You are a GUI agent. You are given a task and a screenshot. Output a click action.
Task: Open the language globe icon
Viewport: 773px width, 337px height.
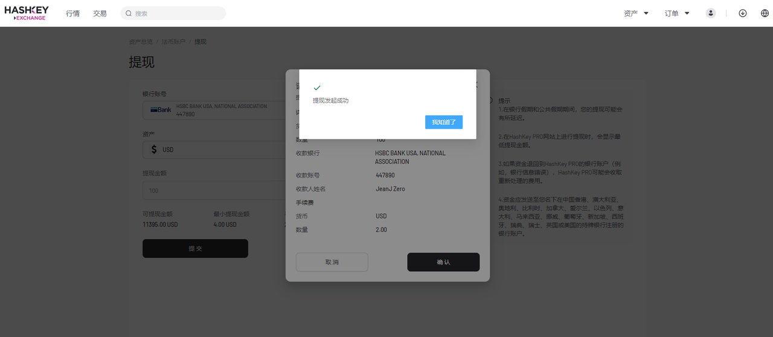(x=765, y=13)
